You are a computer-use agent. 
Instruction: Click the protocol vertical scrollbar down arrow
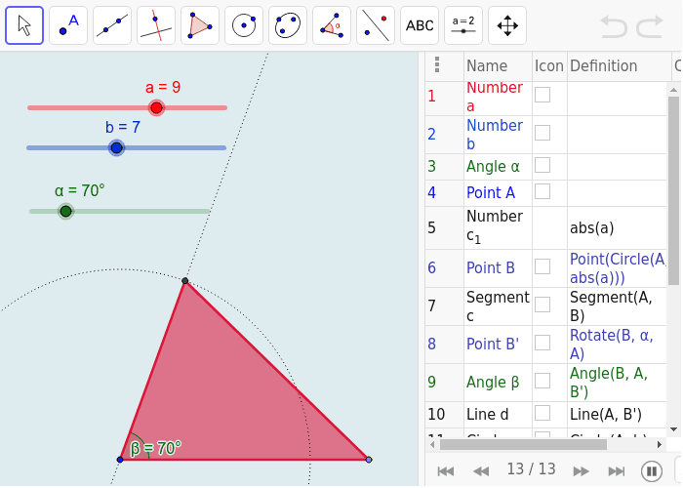(x=673, y=429)
